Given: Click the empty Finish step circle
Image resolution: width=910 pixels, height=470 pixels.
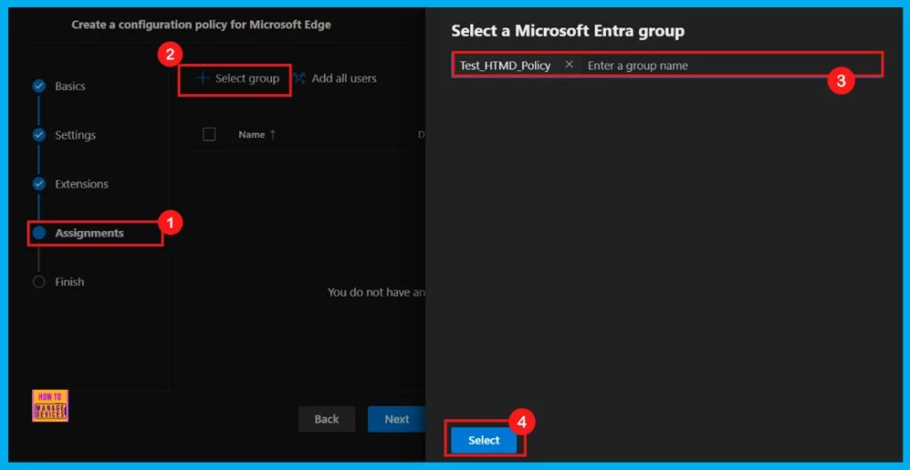Looking at the screenshot, I should [39, 282].
